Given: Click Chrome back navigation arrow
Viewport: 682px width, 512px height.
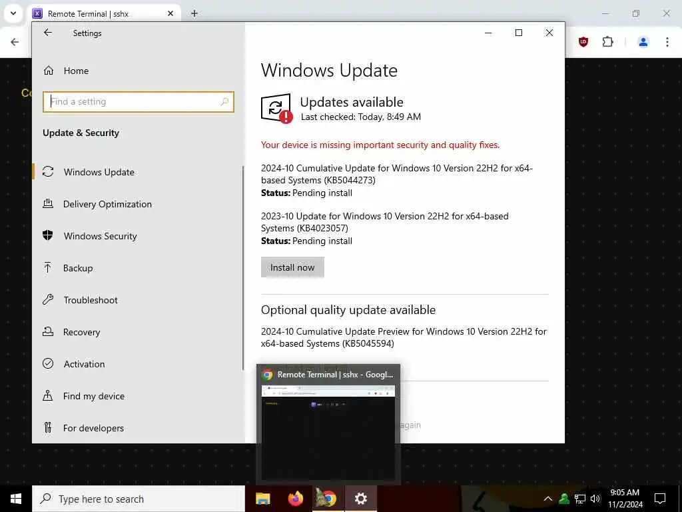Looking at the screenshot, I should click(15, 42).
